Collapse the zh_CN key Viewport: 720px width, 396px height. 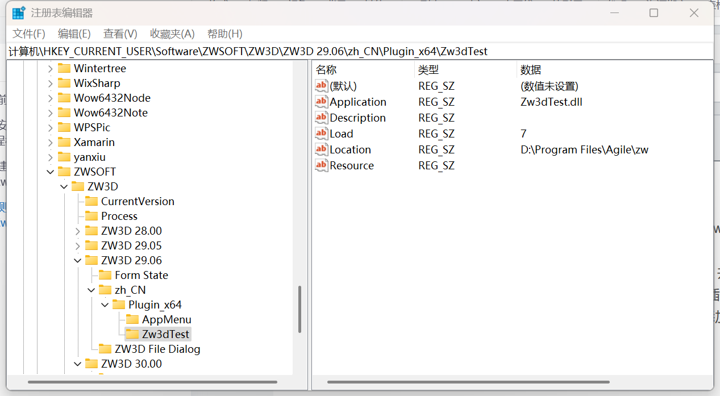click(91, 290)
